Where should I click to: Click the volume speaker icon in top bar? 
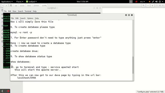156,2
